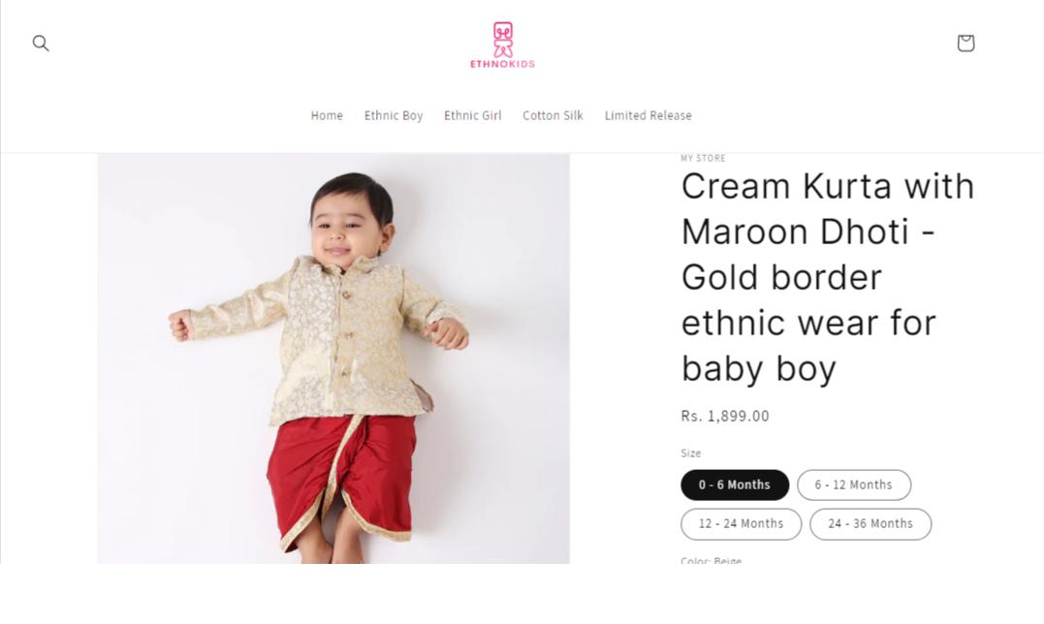Click the Rs. 1,899.00 price text

click(724, 416)
